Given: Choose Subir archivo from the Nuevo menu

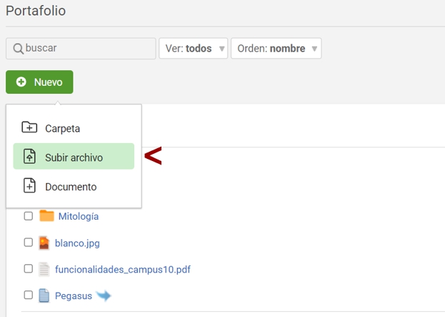Looking at the screenshot, I should (74, 157).
